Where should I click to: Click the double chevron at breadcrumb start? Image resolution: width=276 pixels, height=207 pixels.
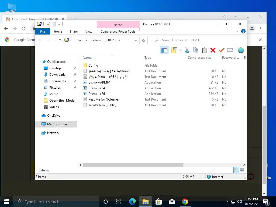click(x=71, y=40)
